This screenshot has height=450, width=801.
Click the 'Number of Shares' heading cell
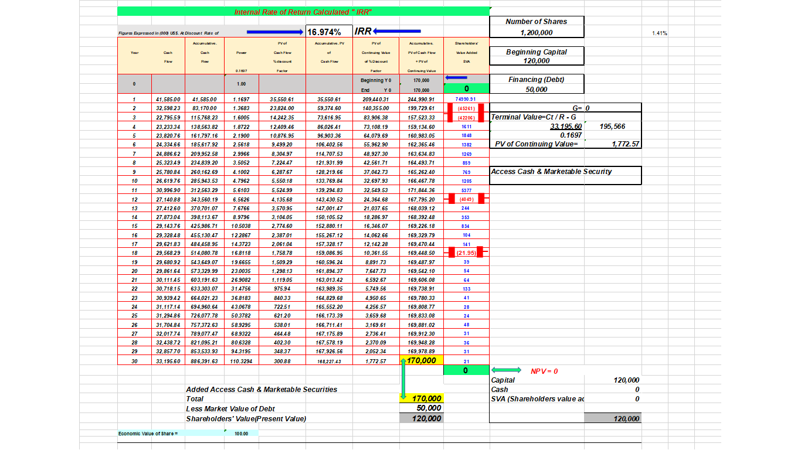537,22
